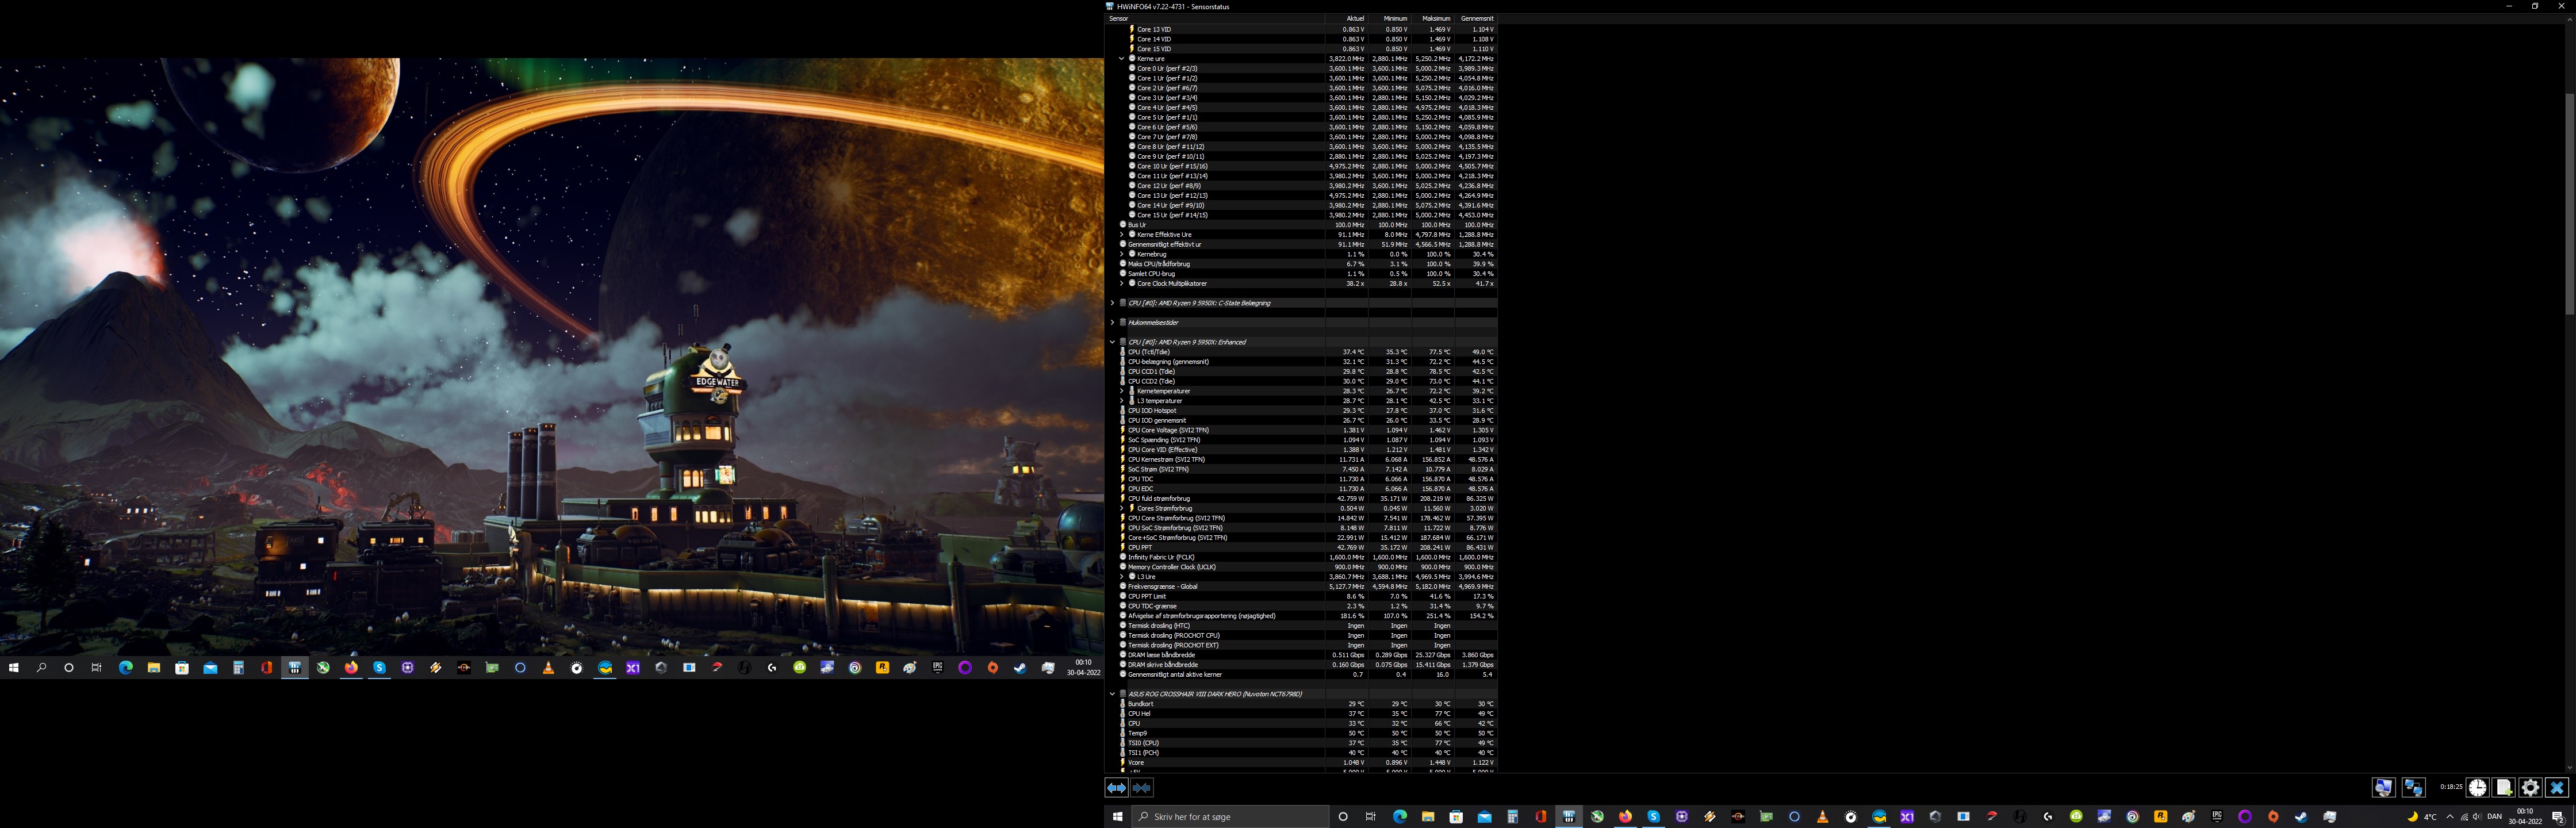
Task: Click the 'Skriv her for at søge' search box
Action: click(x=1230, y=817)
